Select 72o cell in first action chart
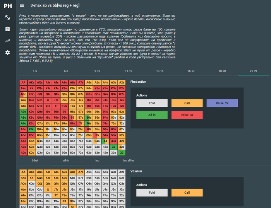Screen dimensions: 271x208 click(81, 153)
